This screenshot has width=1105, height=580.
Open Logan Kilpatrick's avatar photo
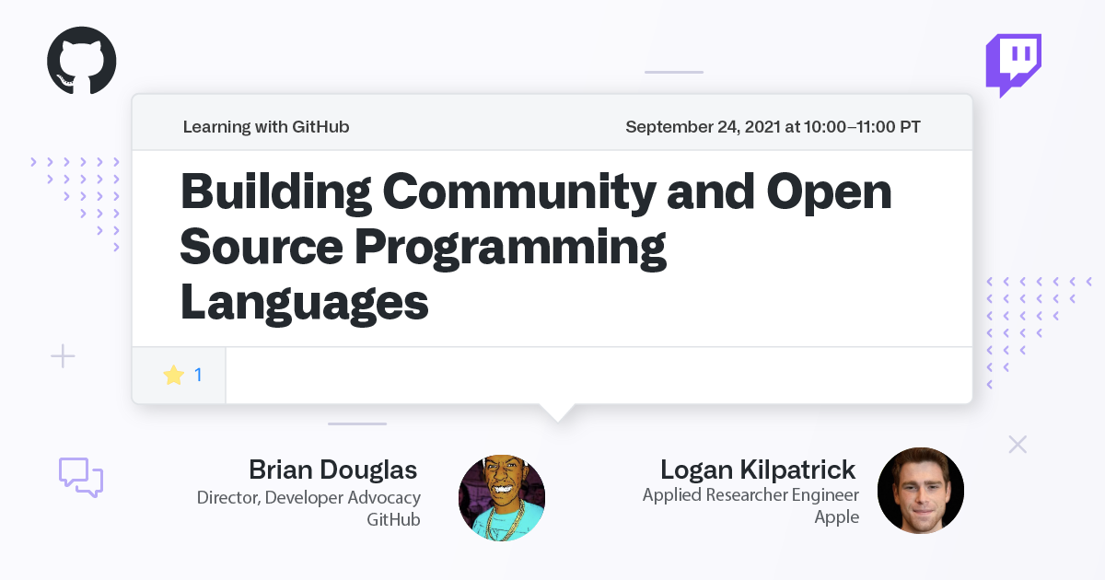(921, 491)
